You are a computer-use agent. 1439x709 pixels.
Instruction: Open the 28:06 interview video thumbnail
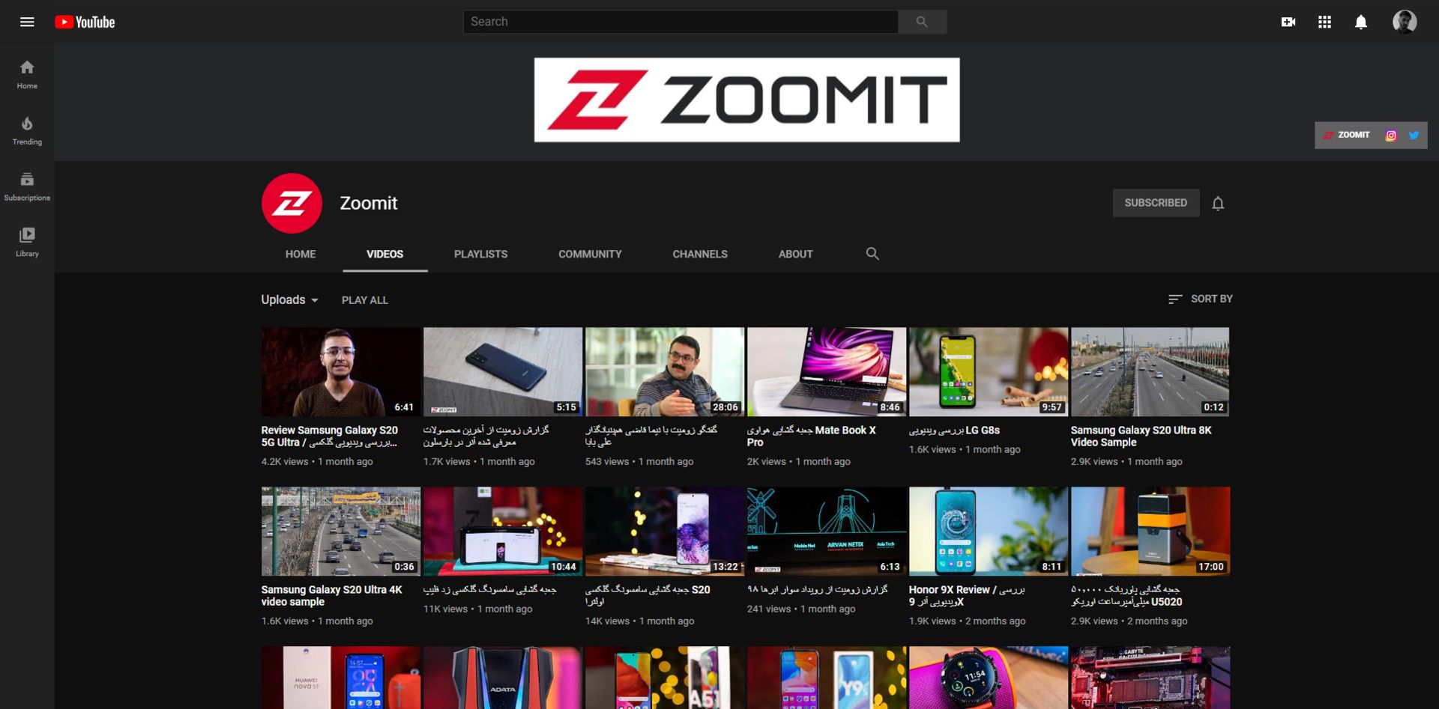point(664,371)
